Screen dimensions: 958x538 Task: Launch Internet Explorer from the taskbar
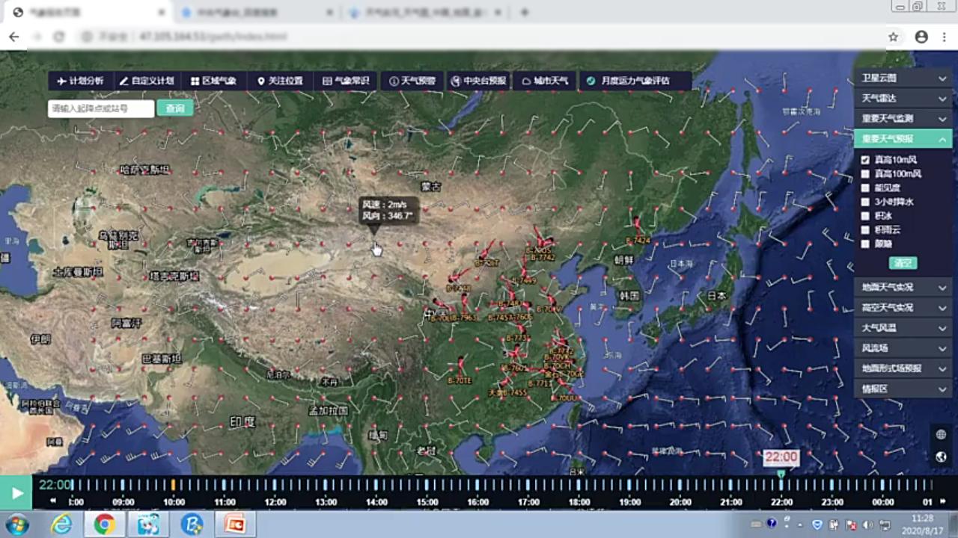(61, 525)
